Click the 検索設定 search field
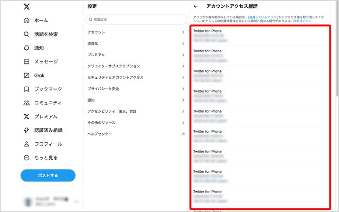339x212 pixels. pyautogui.click(x=136, y=19)
